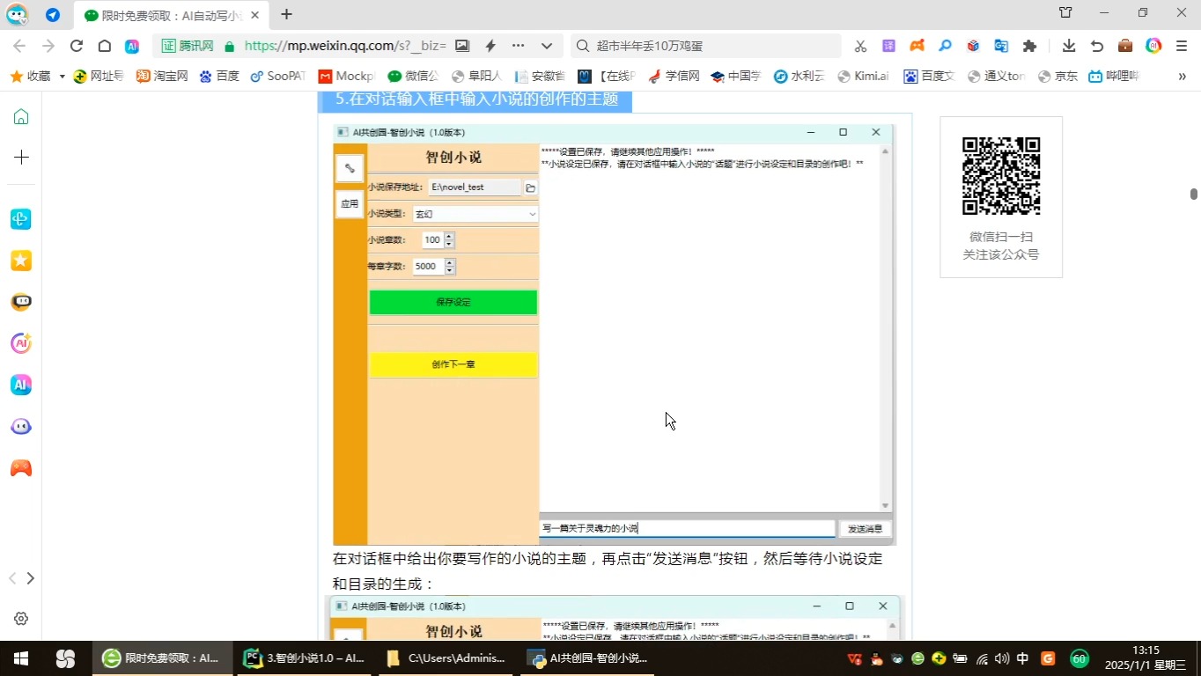This screenshot has width=1201, height=676.
Task: Click yellow 创作下一章 button in article screenshot
Action: point(453,364)
